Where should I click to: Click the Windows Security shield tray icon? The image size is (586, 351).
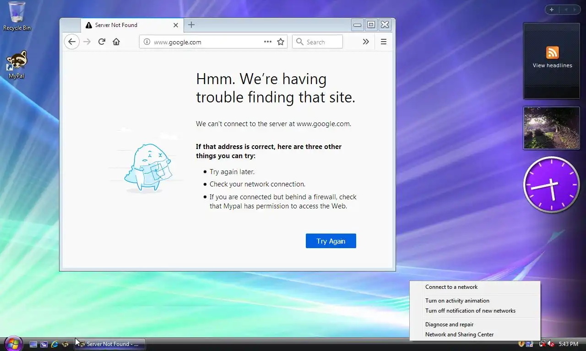coord(521,344)
